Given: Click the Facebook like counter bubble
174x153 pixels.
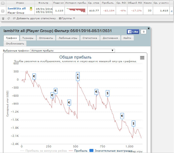Looking at the screenshot, I should [x=143, y=32].
